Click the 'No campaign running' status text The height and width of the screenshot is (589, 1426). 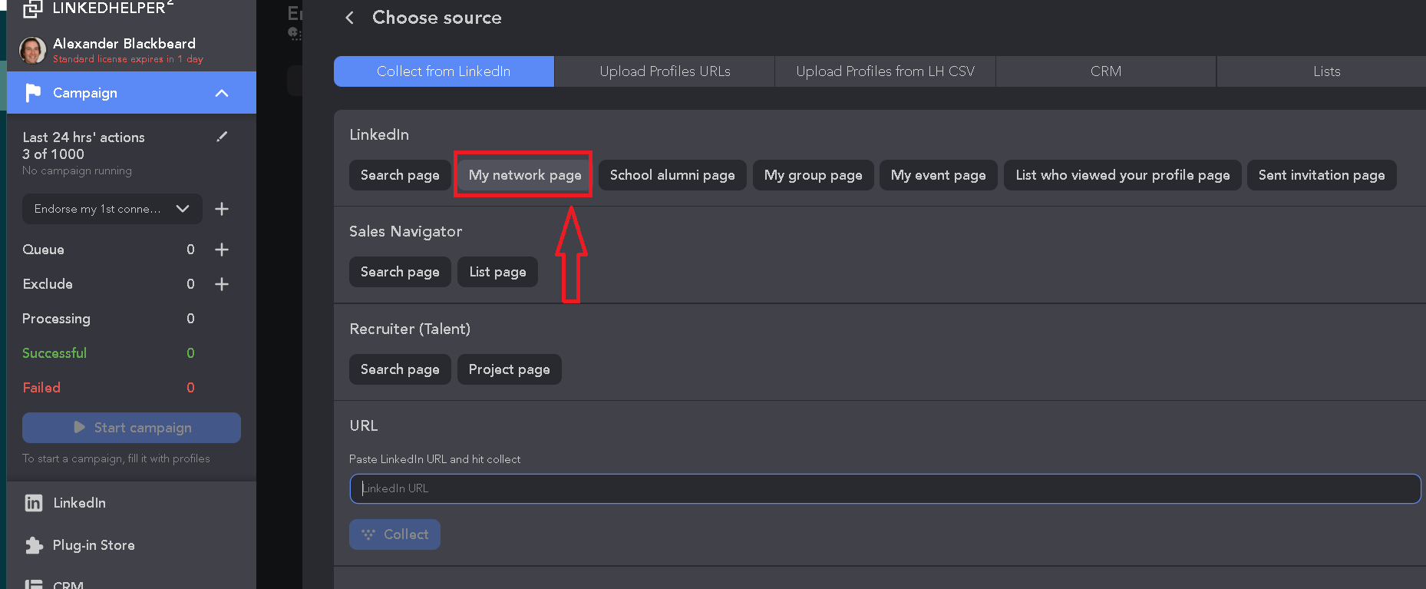click(x=78, y=170)
